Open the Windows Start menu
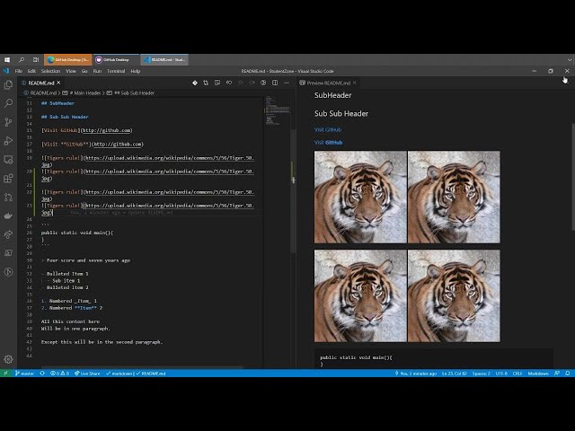This screenshot has height=431, width=575. pos(7,59)
